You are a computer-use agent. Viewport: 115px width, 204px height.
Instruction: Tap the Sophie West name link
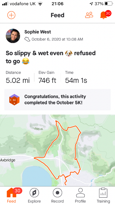click(38, 32)
